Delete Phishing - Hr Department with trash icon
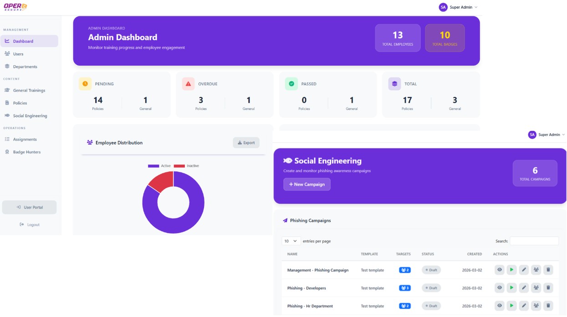 548,306
